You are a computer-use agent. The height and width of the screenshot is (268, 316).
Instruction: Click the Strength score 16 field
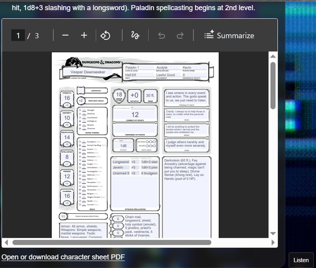tap(67, 98)
